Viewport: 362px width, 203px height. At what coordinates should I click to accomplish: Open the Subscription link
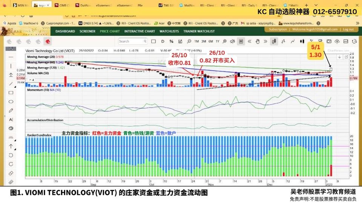278,29
